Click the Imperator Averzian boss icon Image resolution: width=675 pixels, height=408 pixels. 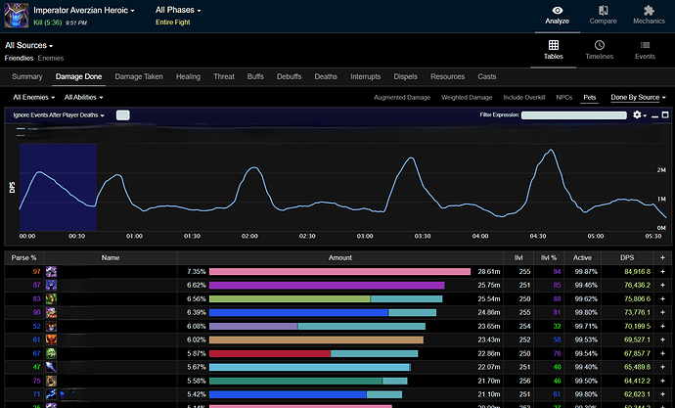click(x=16, y=14)
